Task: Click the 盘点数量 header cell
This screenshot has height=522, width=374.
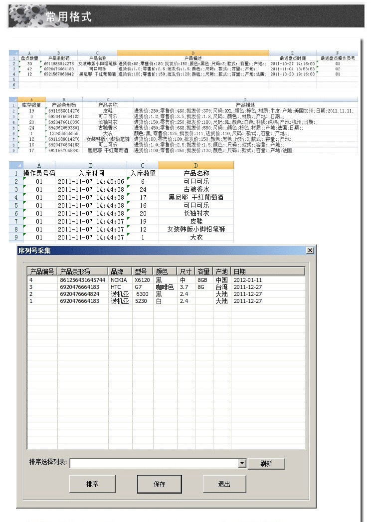Action: tap(29, 58)
